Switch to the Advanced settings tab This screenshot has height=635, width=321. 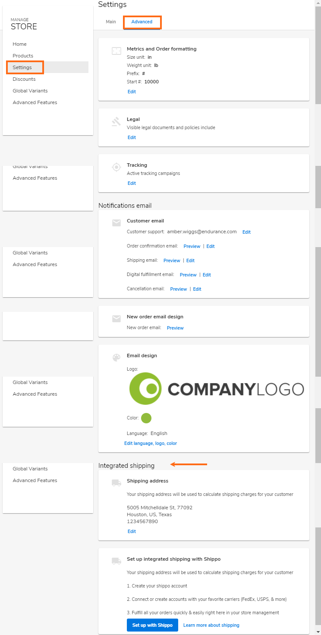pyautogui.click(x=142, y=21)
